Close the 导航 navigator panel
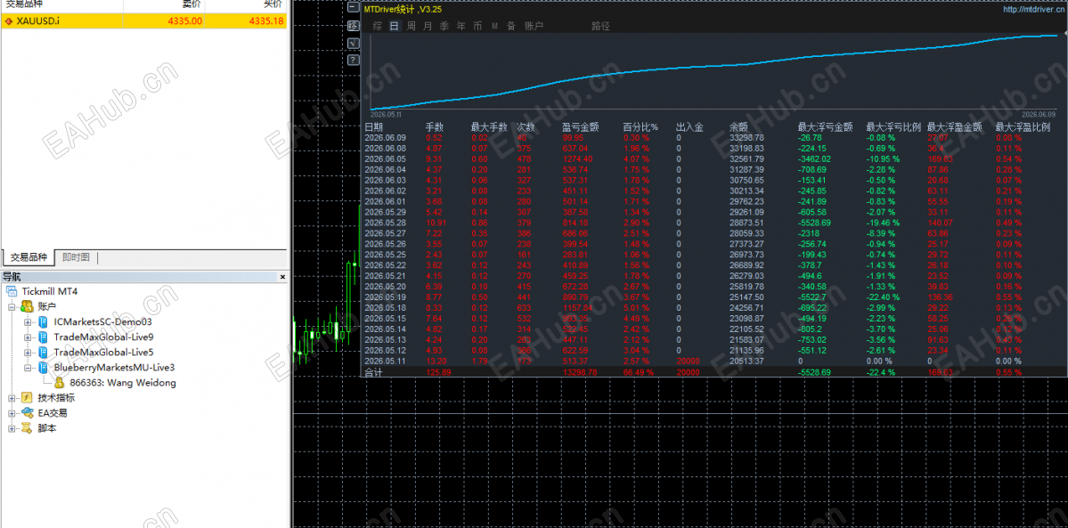 [282, 277]
